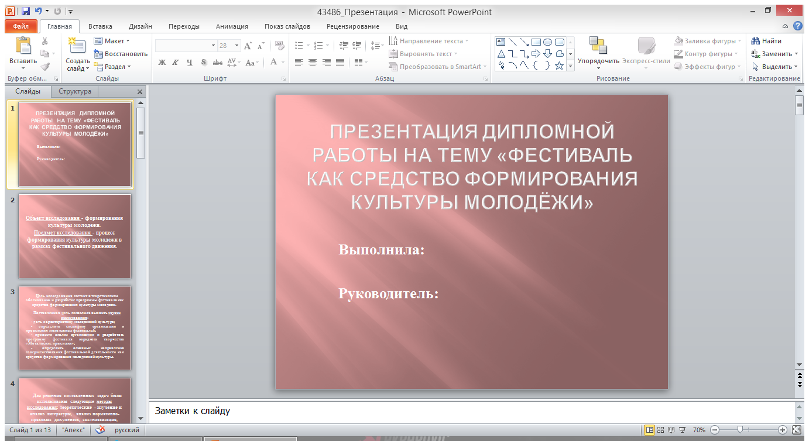Switch to the Анимация ribbon tab
The height and width of the screenshot is (441, 809).
coord(232,26)
